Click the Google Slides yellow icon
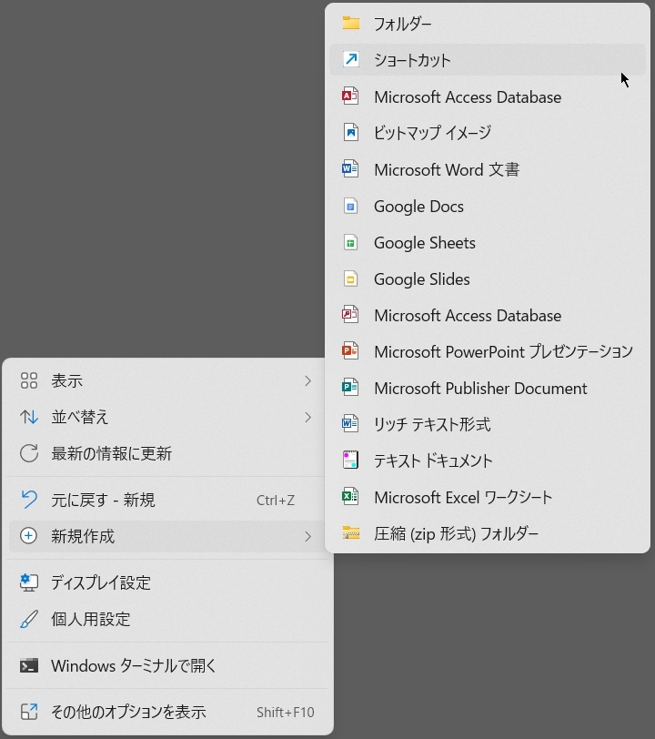655x739 pixels. [x=350, y=278]
